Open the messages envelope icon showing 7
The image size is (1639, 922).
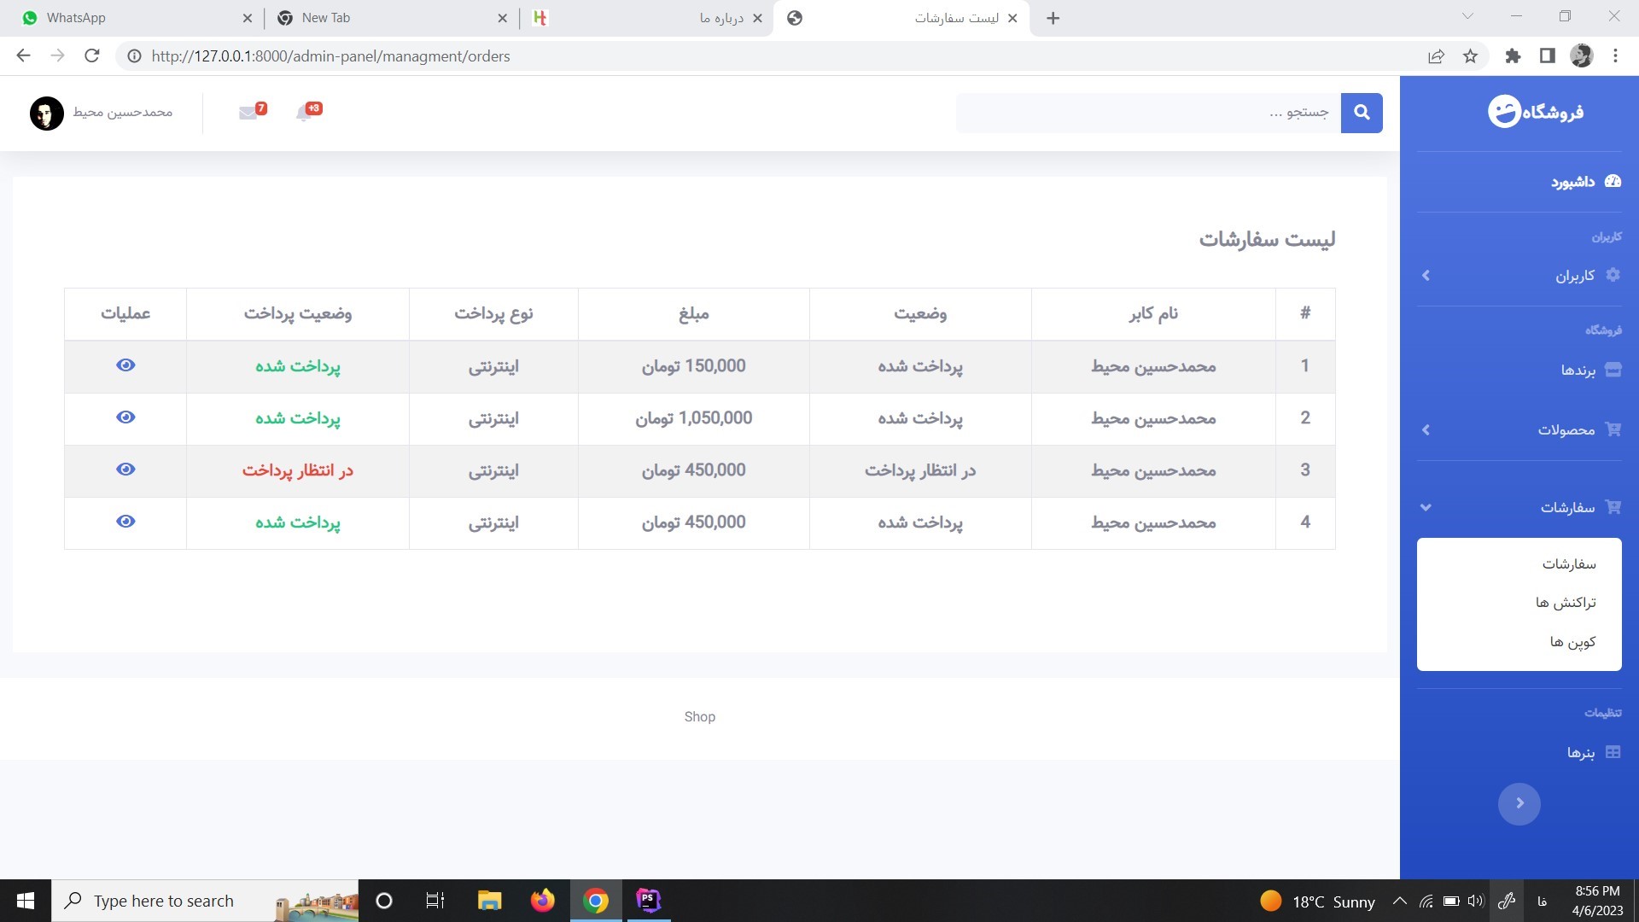(x=248, y=113)
